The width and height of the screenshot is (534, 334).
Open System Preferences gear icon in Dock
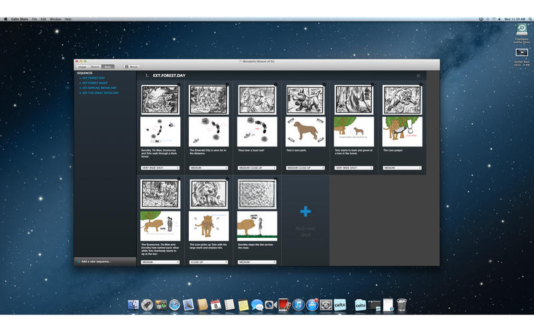pyautogui.click(x=326, y=305)
